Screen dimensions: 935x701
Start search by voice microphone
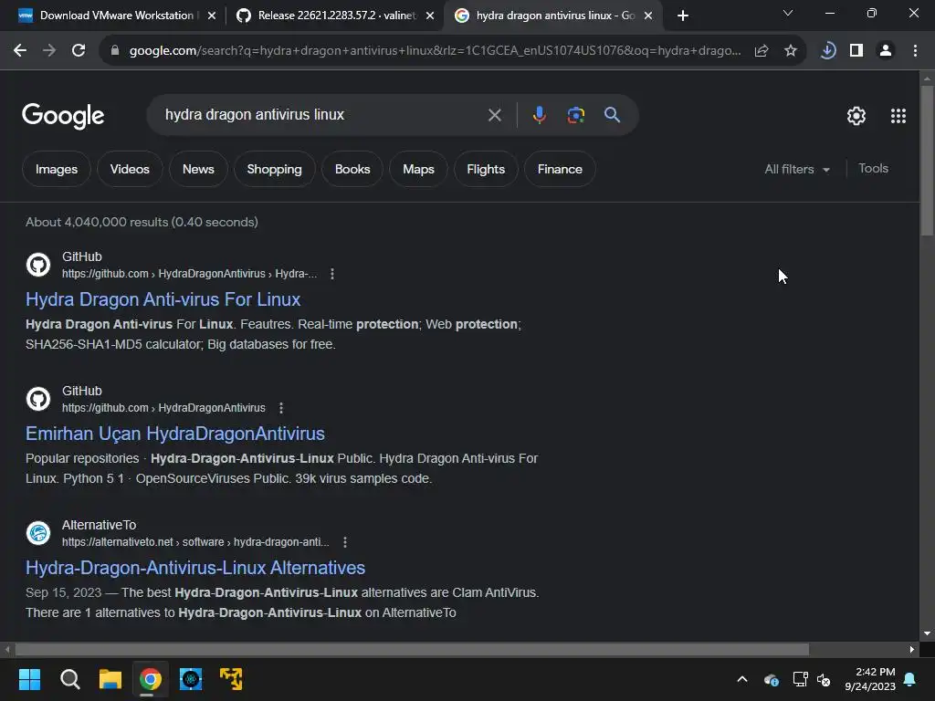pos(539,115)
